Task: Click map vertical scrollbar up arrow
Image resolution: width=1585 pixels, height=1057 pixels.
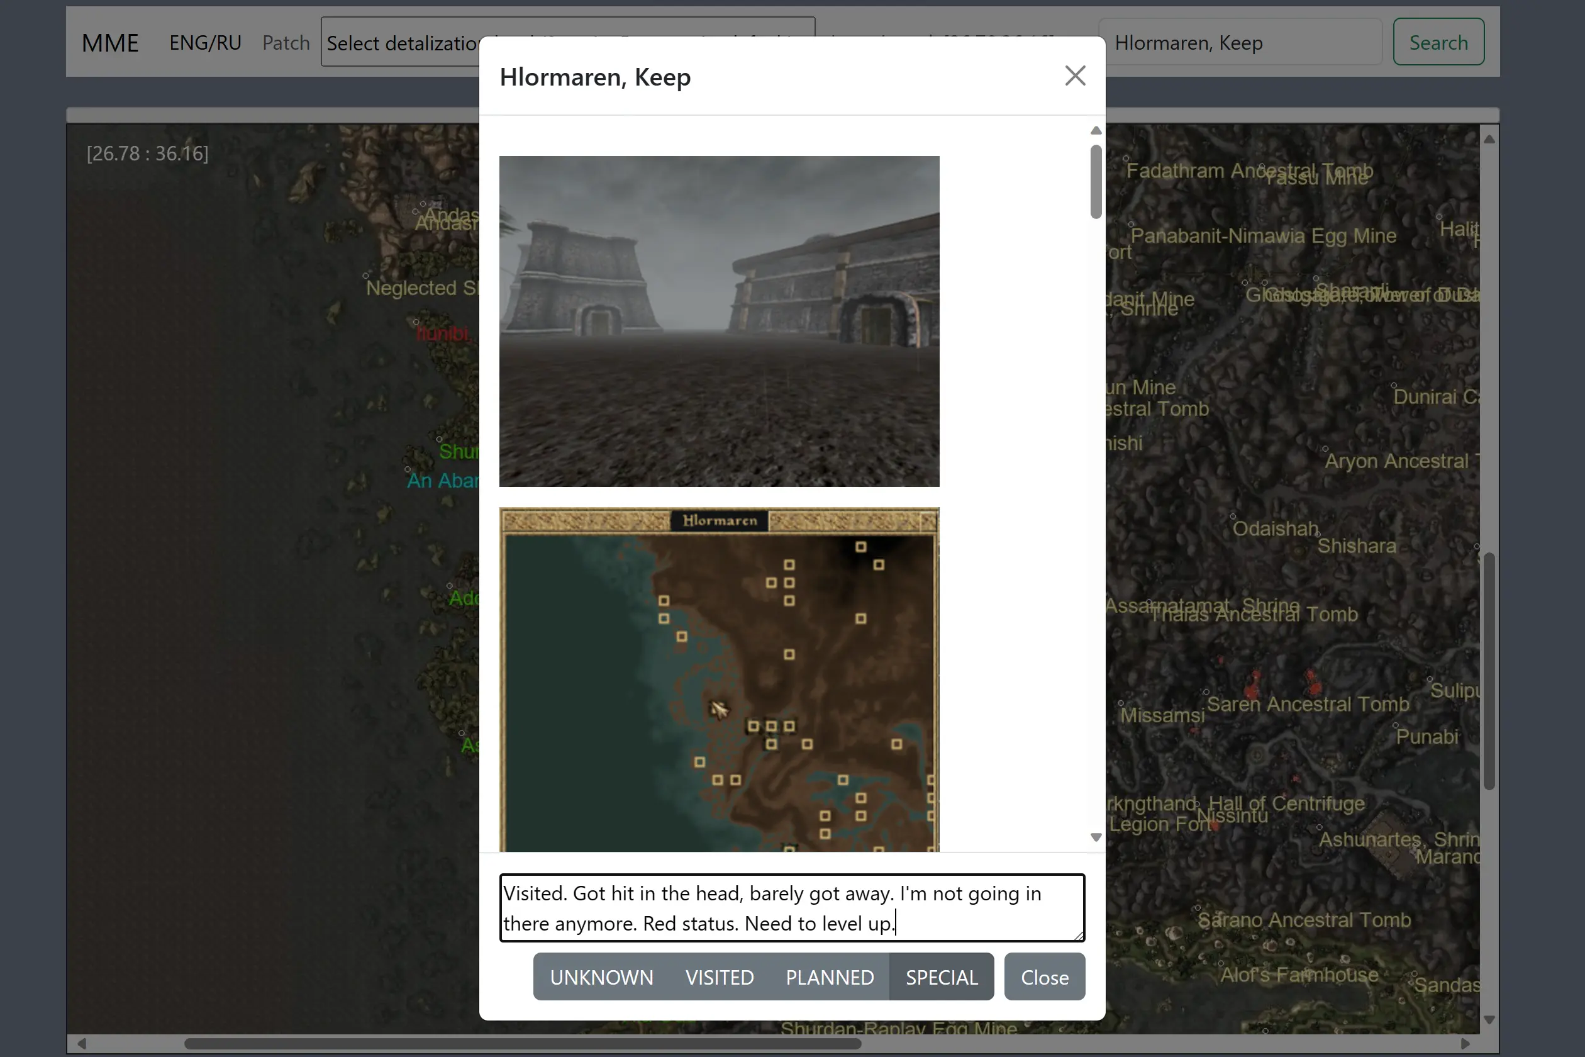Action: (1489, 140)
